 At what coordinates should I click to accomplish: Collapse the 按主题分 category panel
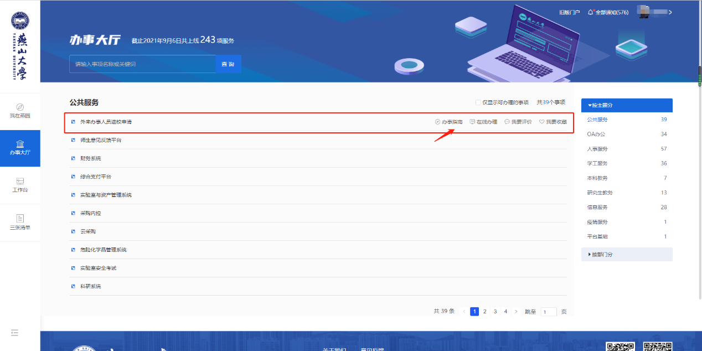click(x=627, y=105)
